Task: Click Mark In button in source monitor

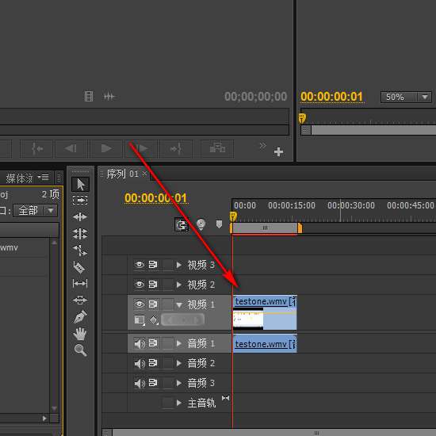Action: [x=36, y=149]
